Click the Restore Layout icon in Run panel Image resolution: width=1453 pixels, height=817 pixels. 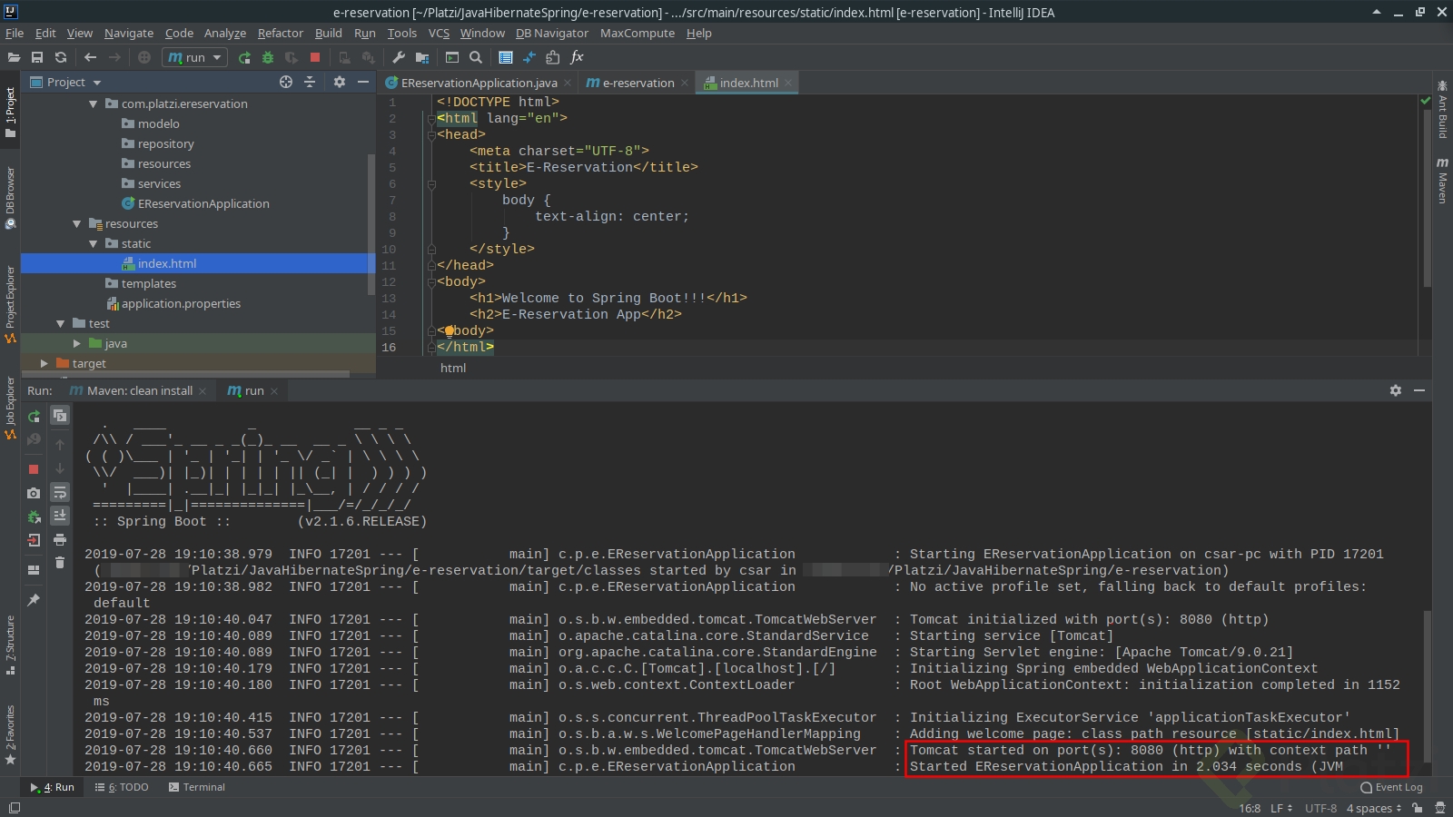click(x=34, y=570)
